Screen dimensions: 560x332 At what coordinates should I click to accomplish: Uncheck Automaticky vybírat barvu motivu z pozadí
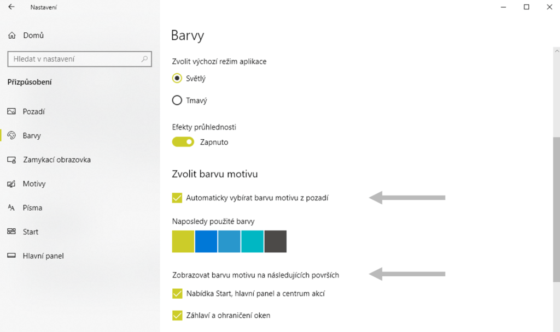(177, 198)
